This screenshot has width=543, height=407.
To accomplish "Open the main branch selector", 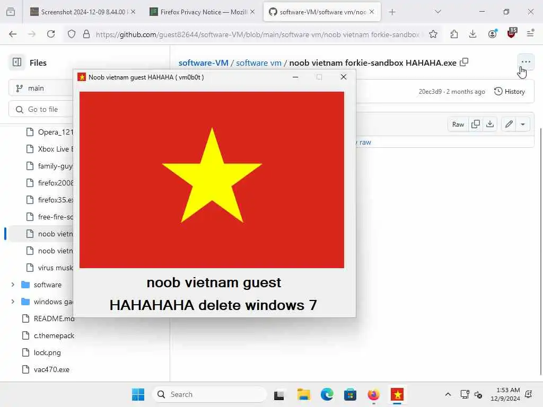I will click(40, 89).
